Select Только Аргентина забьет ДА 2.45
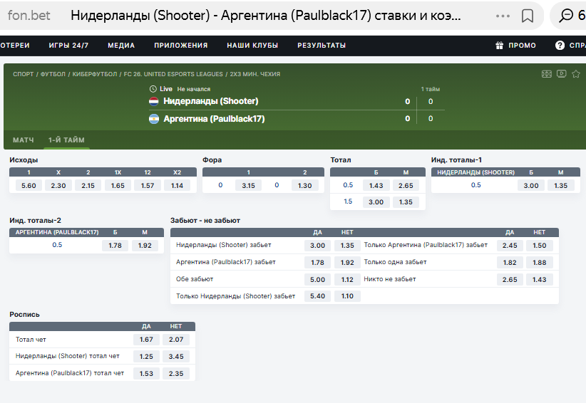Image resolution: width=586 pixels, height=403 pixels. pyautogui.click(x=510, y=246)
